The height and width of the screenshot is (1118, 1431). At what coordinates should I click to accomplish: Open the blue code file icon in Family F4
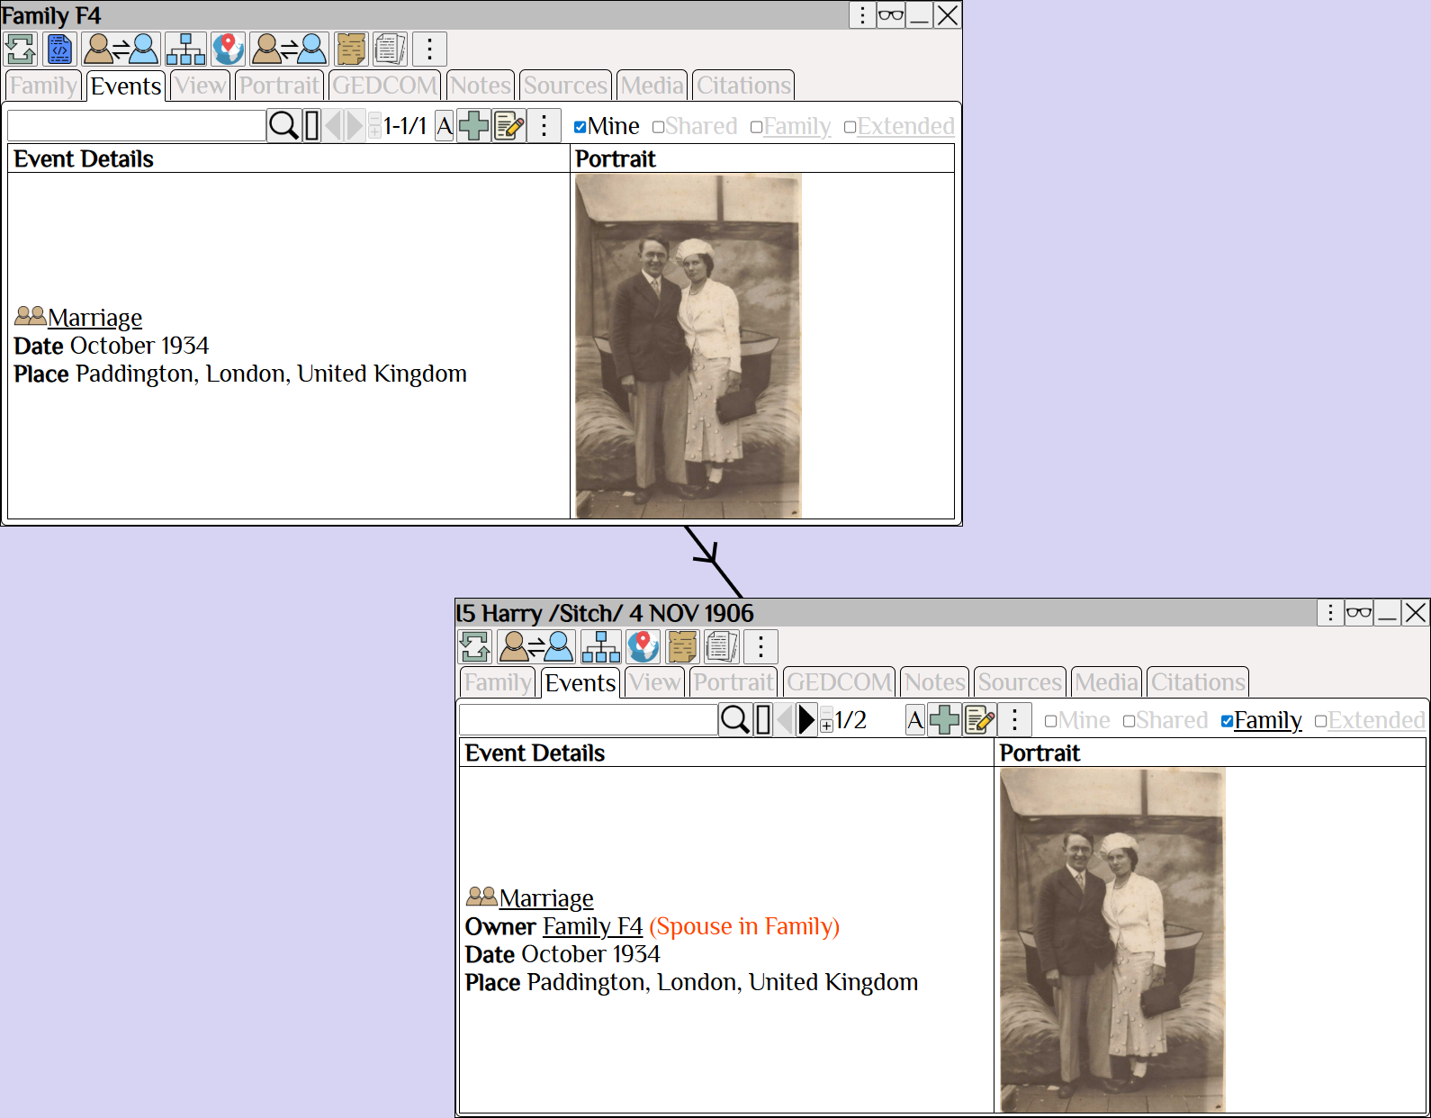coord(59,50)
